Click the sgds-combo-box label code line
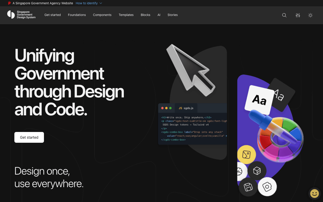This screenshot has width=323, height=202. 192,132
